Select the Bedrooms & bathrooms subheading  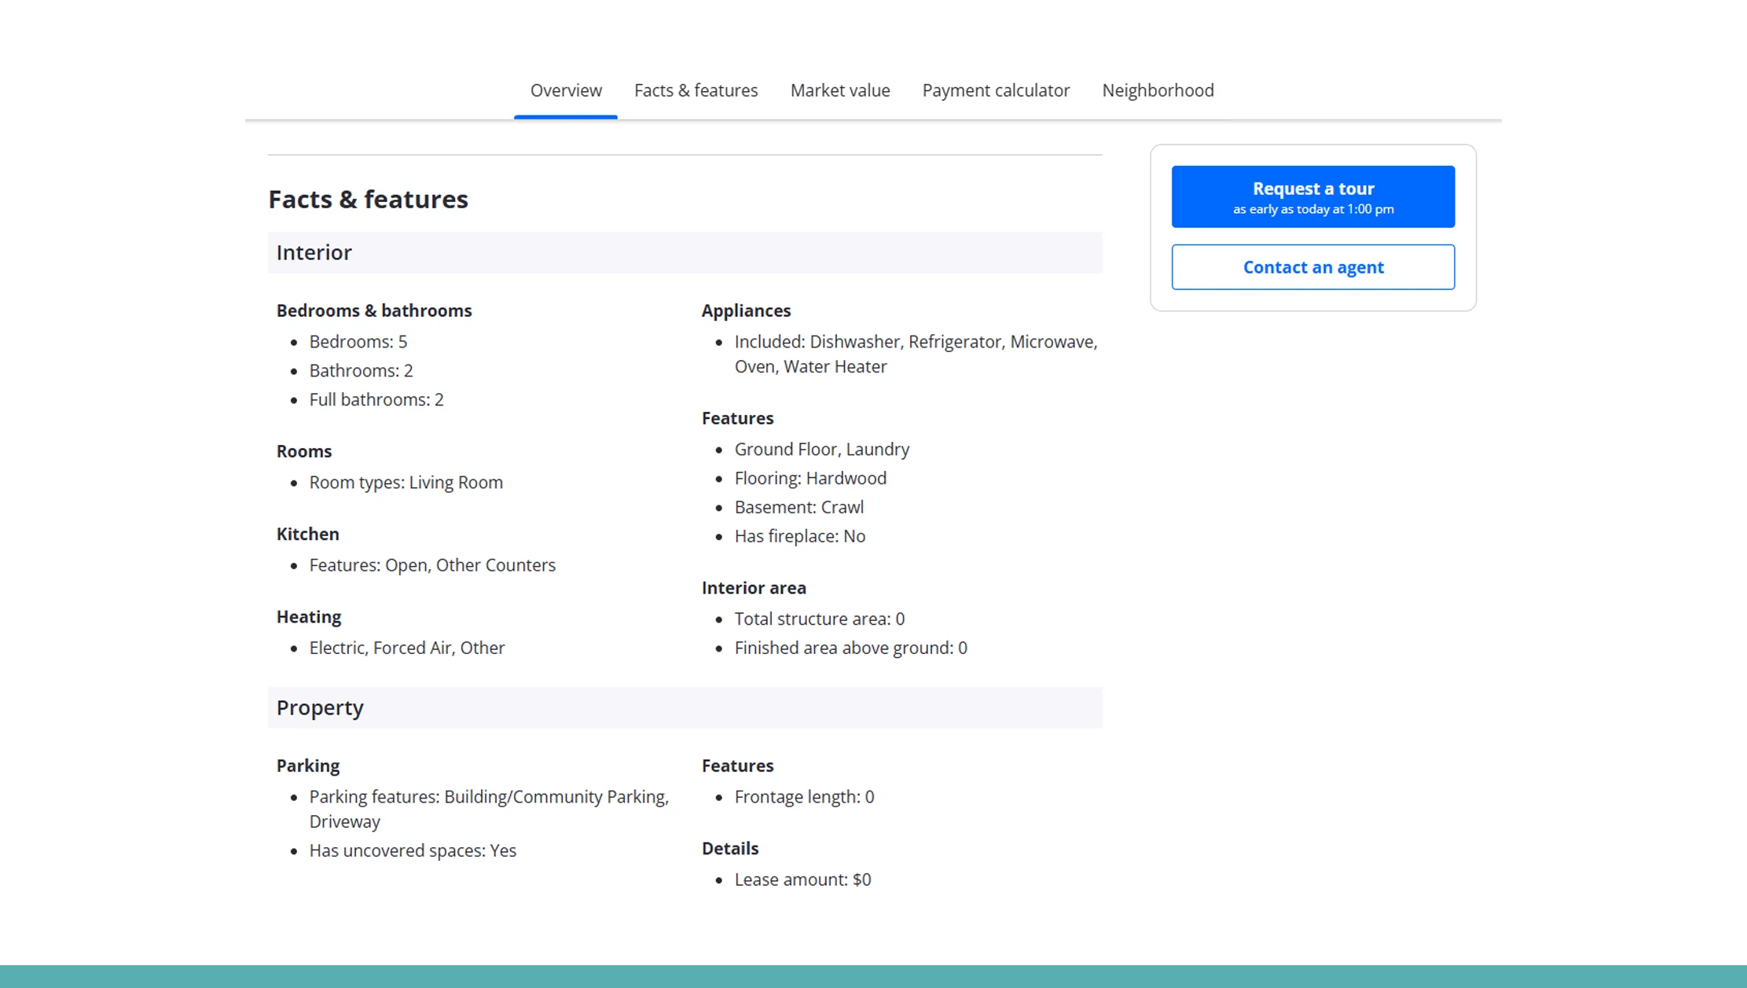374,310
